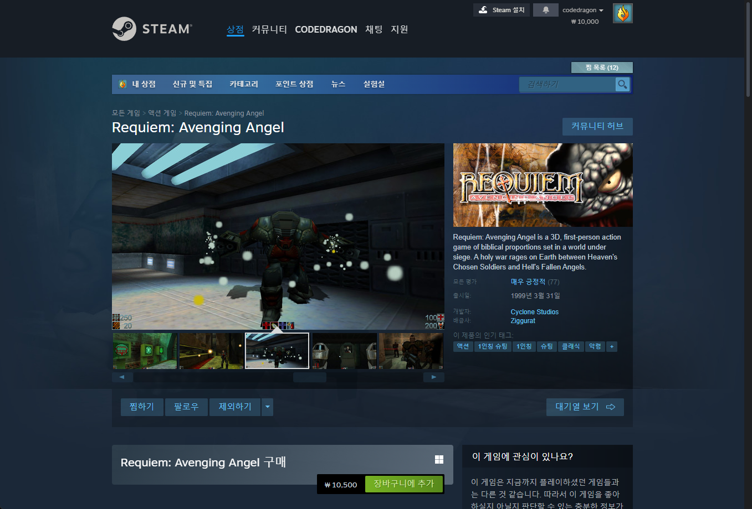Open the 카테고리 tab
Screen dimensions: 752x509
coord(244,84)
